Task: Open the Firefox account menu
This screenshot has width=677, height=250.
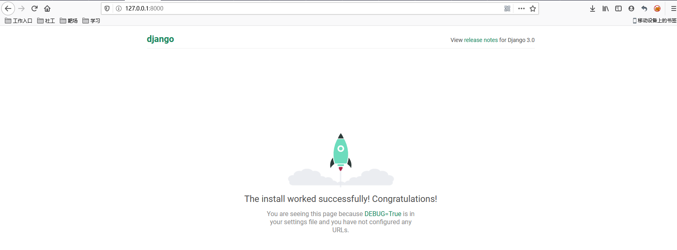Action: point(631,8)
